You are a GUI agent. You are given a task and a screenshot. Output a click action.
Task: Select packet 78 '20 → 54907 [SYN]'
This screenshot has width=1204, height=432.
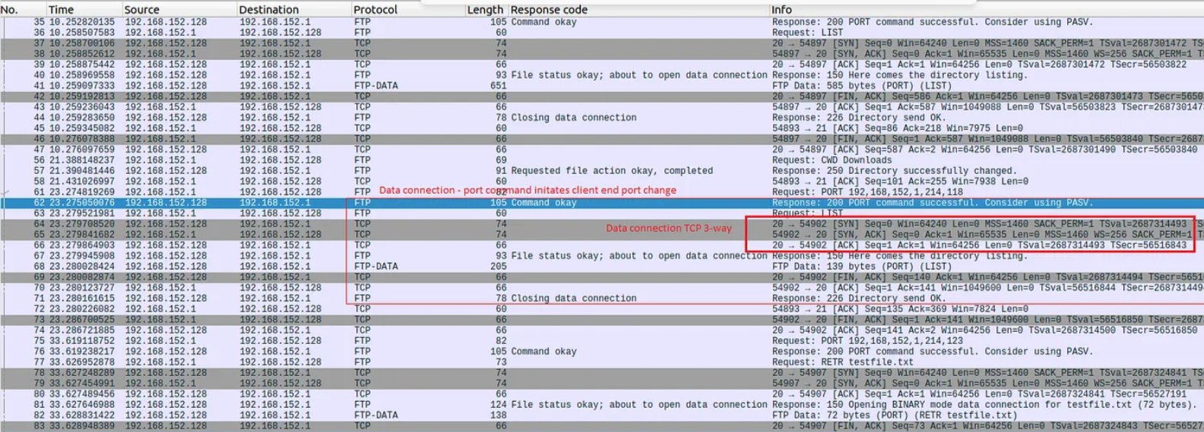(602, 373)
